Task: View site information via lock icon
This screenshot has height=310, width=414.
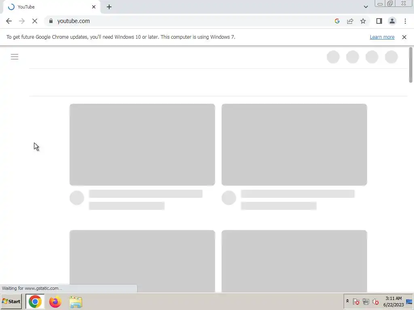Action: click(x=51, y=21)
